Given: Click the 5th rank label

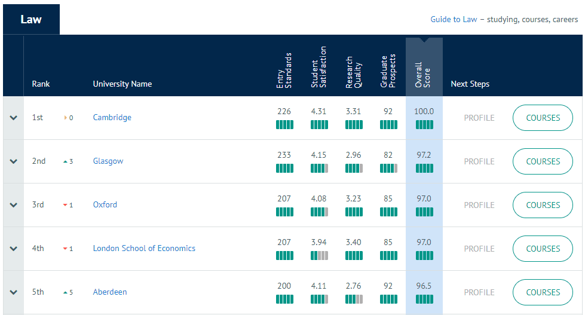Looking at the screenshot, I should [x=38, y=292].
